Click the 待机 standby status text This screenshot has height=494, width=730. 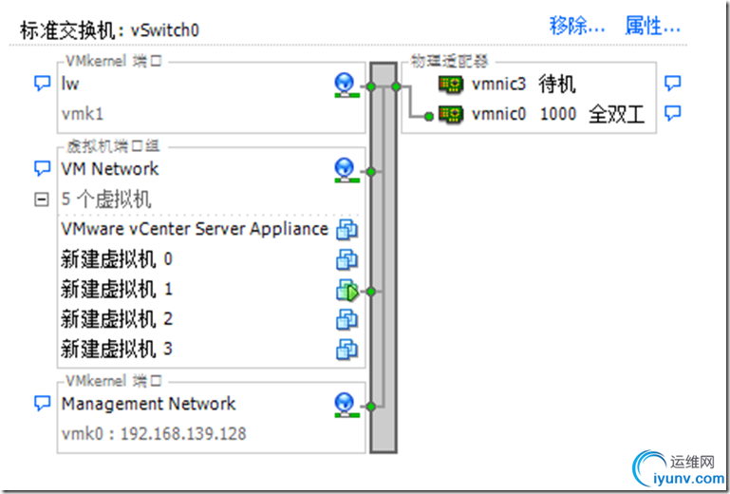[557, 85]
